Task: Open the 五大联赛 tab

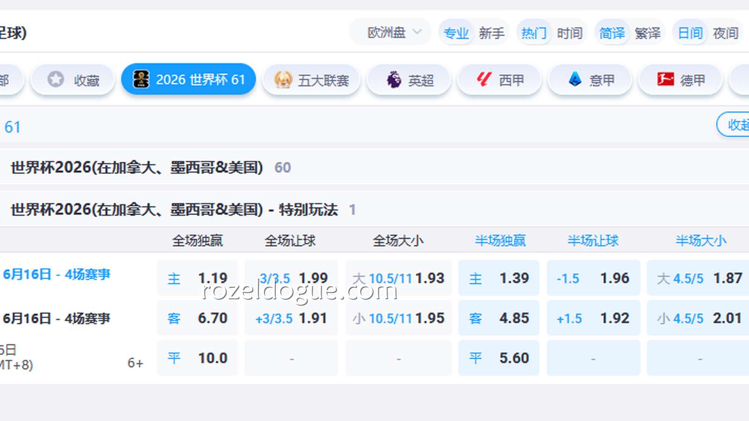Action: coord(311,80)
